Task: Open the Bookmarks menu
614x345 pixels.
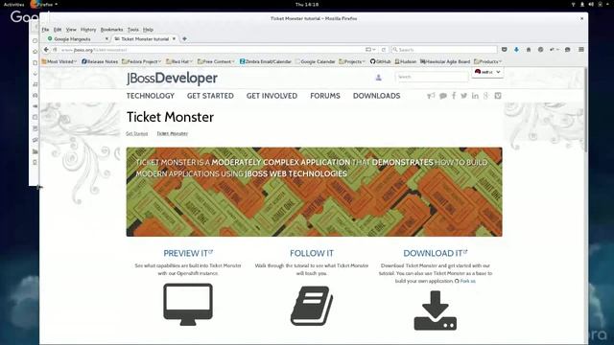Action: [x=111, y=30]
